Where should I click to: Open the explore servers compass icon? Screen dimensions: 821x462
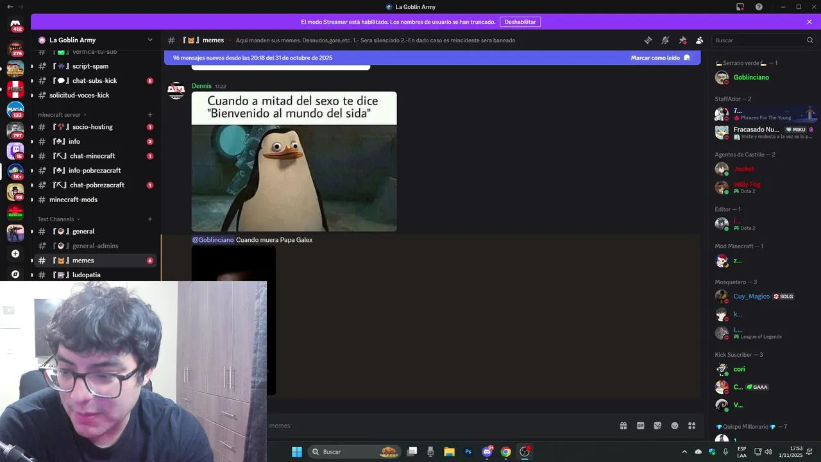[x=15, y=274]
